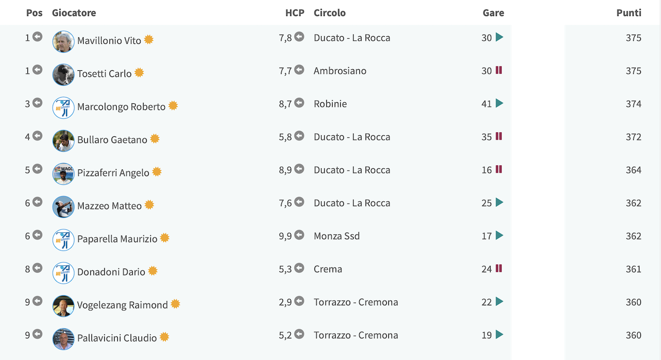Image resolution: width=661 pixels, height=360 pixels.
Task: Expand the games triangle for Mavillonio Vito
Action: pos(499,37)
